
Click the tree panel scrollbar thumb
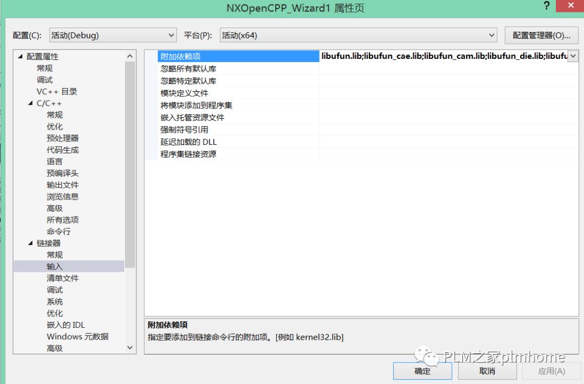coord(130,165)
